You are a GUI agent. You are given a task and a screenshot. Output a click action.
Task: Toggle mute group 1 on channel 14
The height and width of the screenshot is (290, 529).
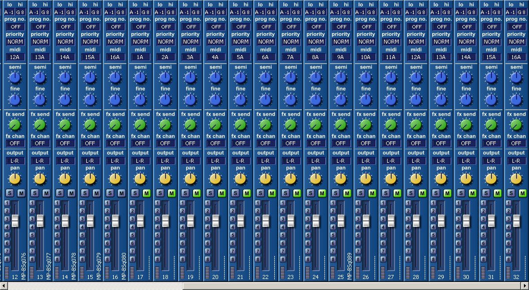click(x=57, y=203)
